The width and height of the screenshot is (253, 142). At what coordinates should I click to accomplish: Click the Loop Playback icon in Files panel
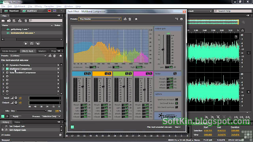click(x=32, y=44)
